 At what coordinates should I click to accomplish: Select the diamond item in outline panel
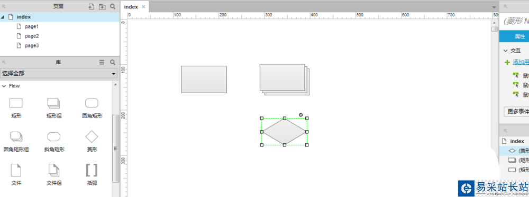(514, 151)
